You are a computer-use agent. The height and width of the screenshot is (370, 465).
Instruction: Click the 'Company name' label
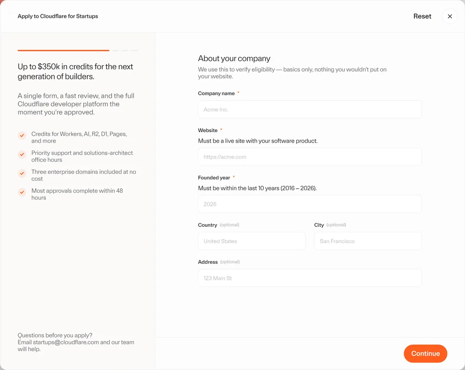pyautogui.click(x=216, y=93)
